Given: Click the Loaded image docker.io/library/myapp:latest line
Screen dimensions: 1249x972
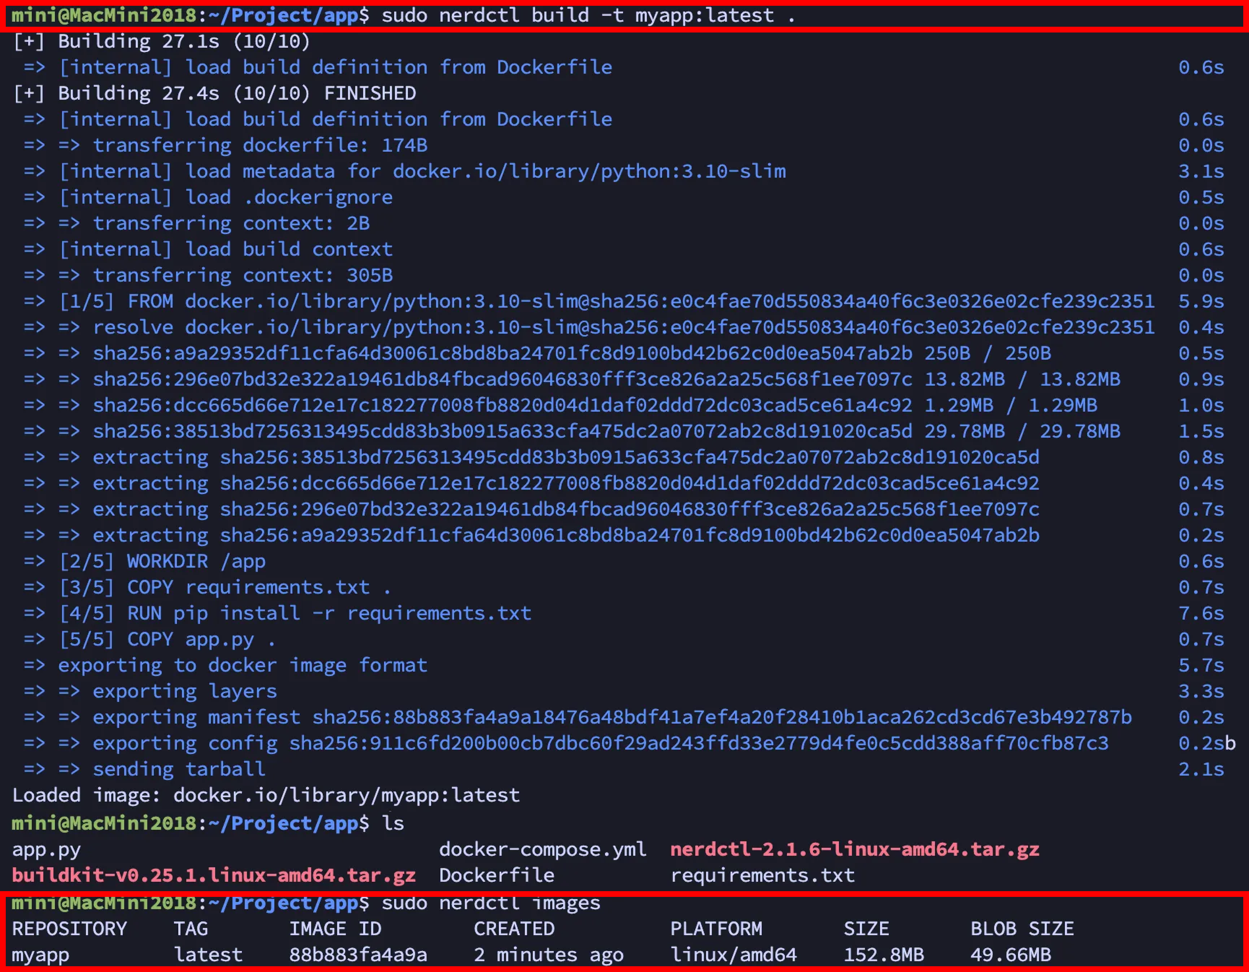Looking at the screenshot, I should click(266, 795).
